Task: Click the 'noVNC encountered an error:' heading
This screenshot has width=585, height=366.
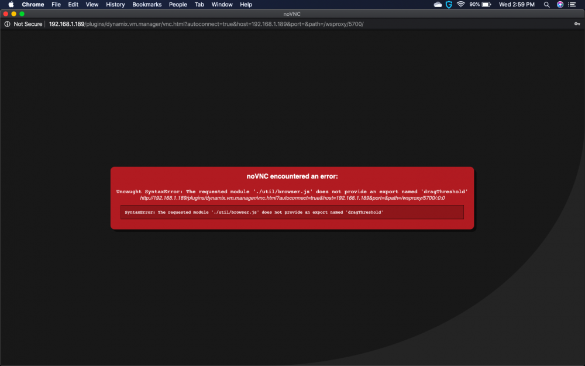Action: point(292,176)
